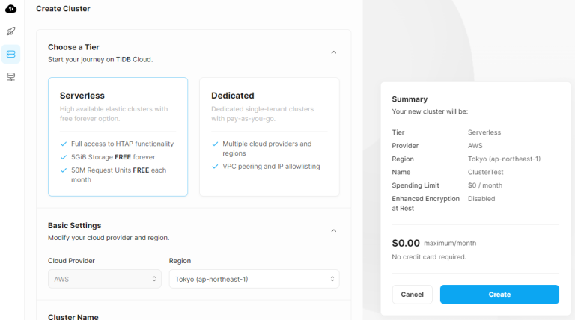Click 'Your new cluster will be:' text
575x320 pixels.
[430, 111]
